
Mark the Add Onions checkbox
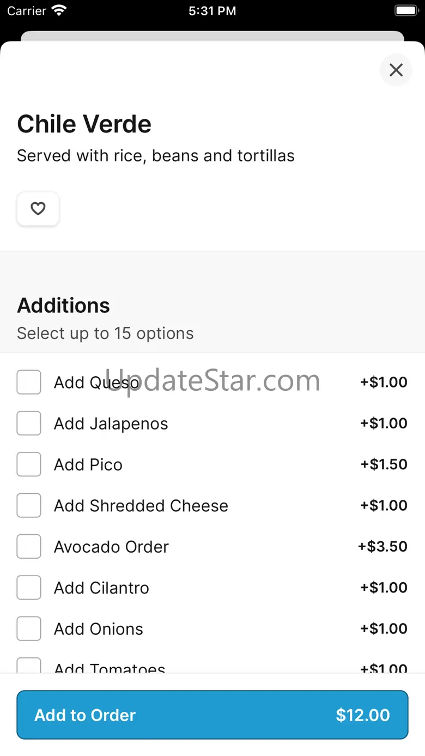pos(29,628)
